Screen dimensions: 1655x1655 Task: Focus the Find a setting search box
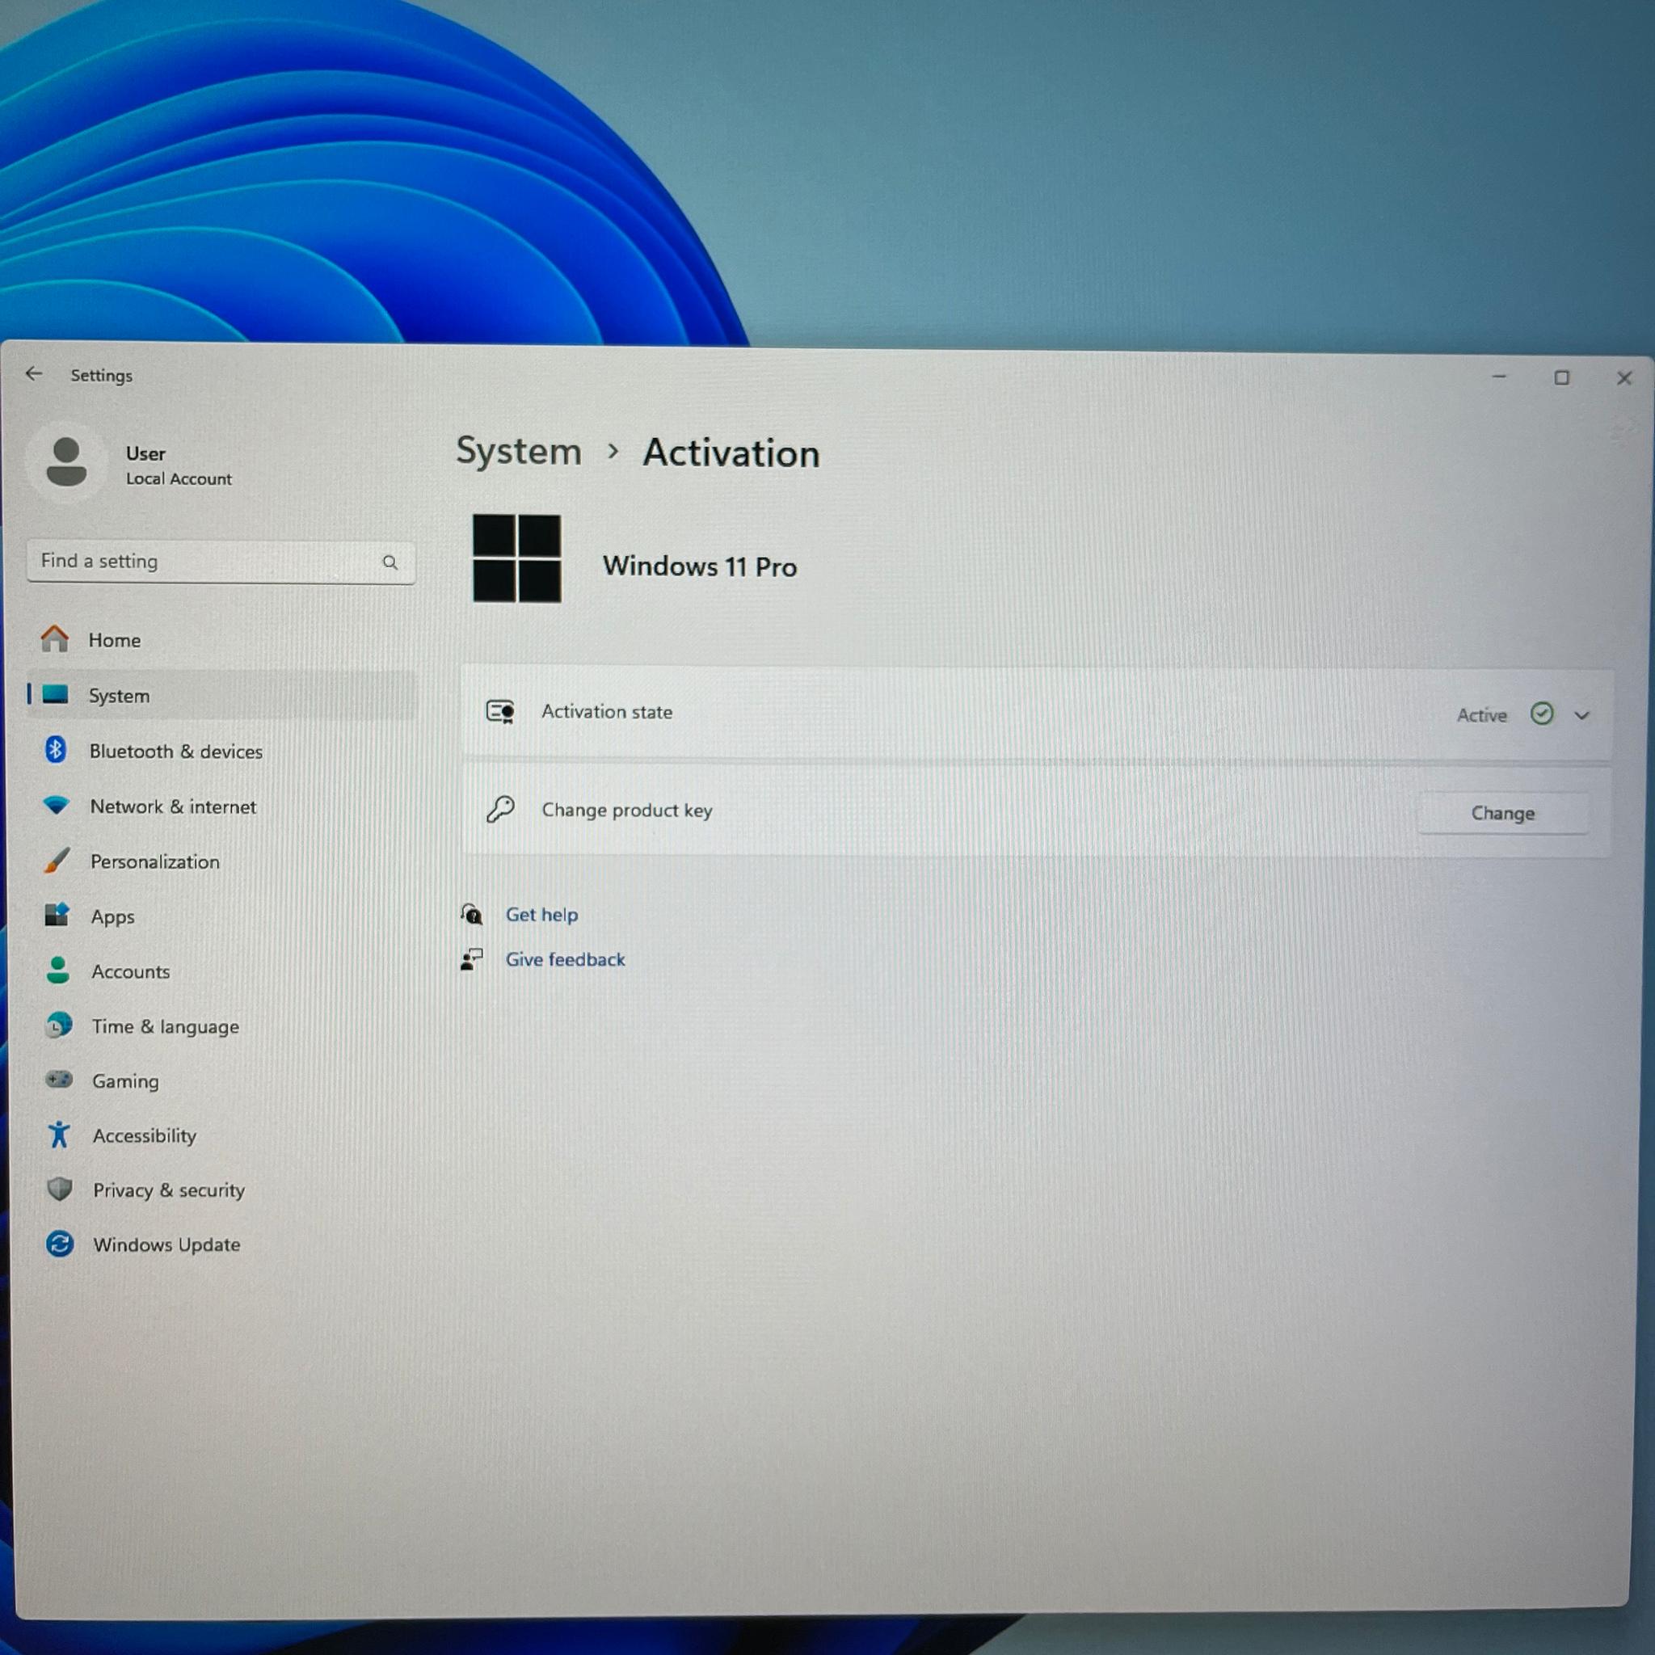point(221,562)
